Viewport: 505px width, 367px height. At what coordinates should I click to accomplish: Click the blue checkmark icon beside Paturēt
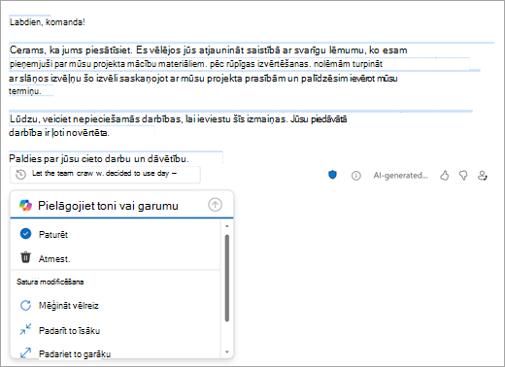tap(25, 234)
